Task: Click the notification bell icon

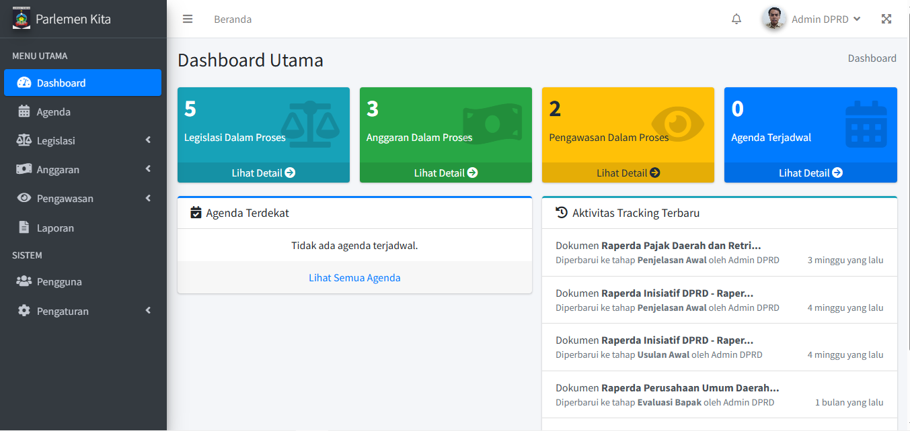Action: [736, 19]
